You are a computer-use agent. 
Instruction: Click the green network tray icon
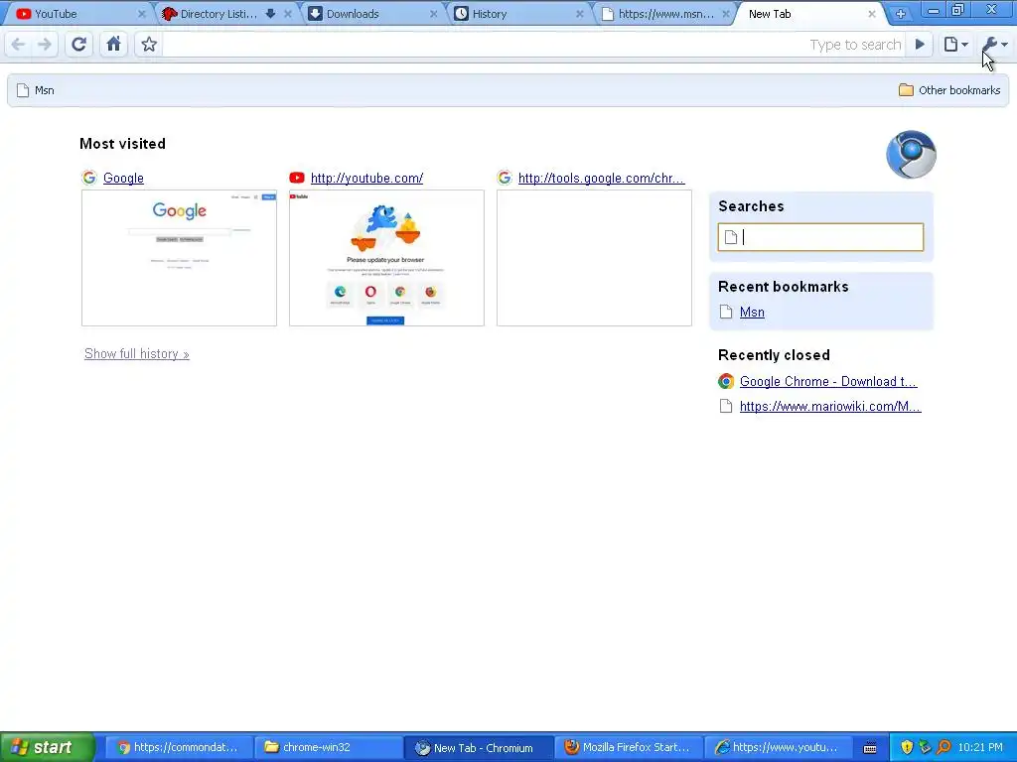[925, 747]
